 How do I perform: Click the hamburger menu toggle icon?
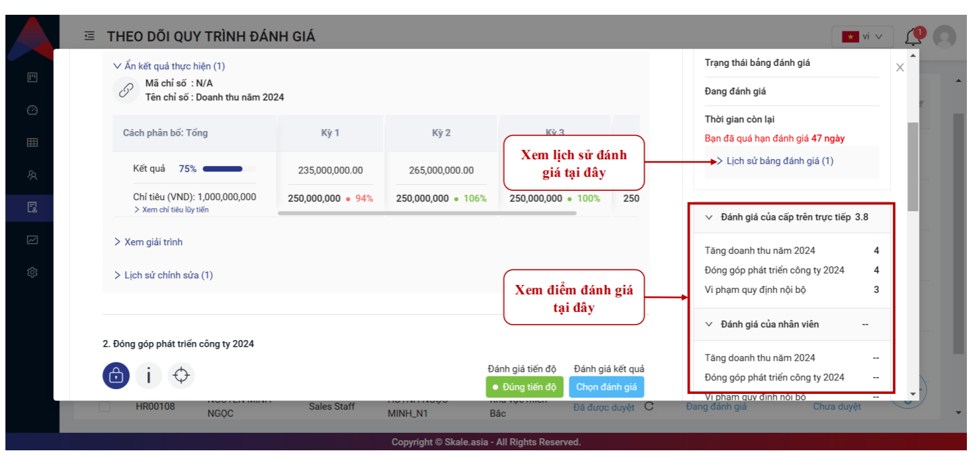click(89, 36)
